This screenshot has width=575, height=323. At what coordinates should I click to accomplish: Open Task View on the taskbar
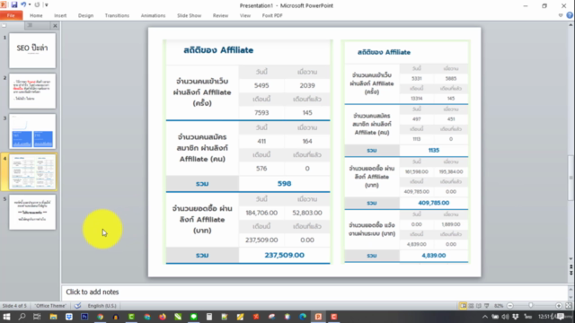tap(37, 317)
